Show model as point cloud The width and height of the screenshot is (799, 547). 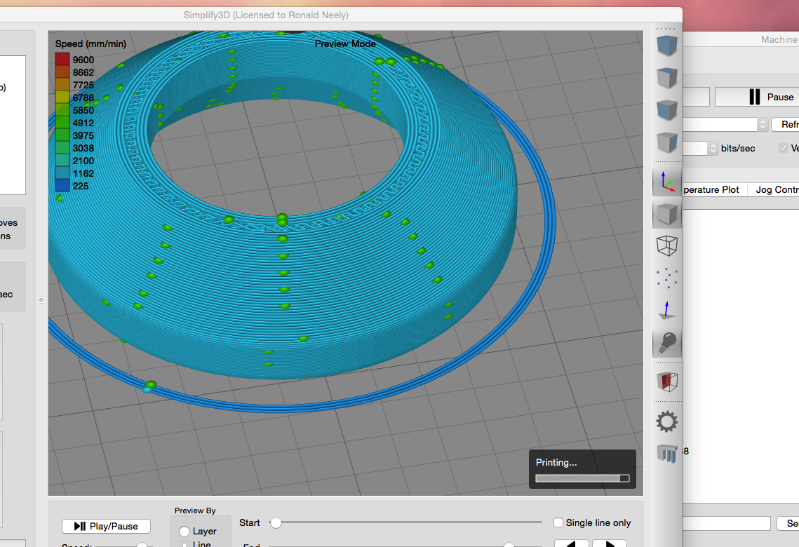pos(666,278)
